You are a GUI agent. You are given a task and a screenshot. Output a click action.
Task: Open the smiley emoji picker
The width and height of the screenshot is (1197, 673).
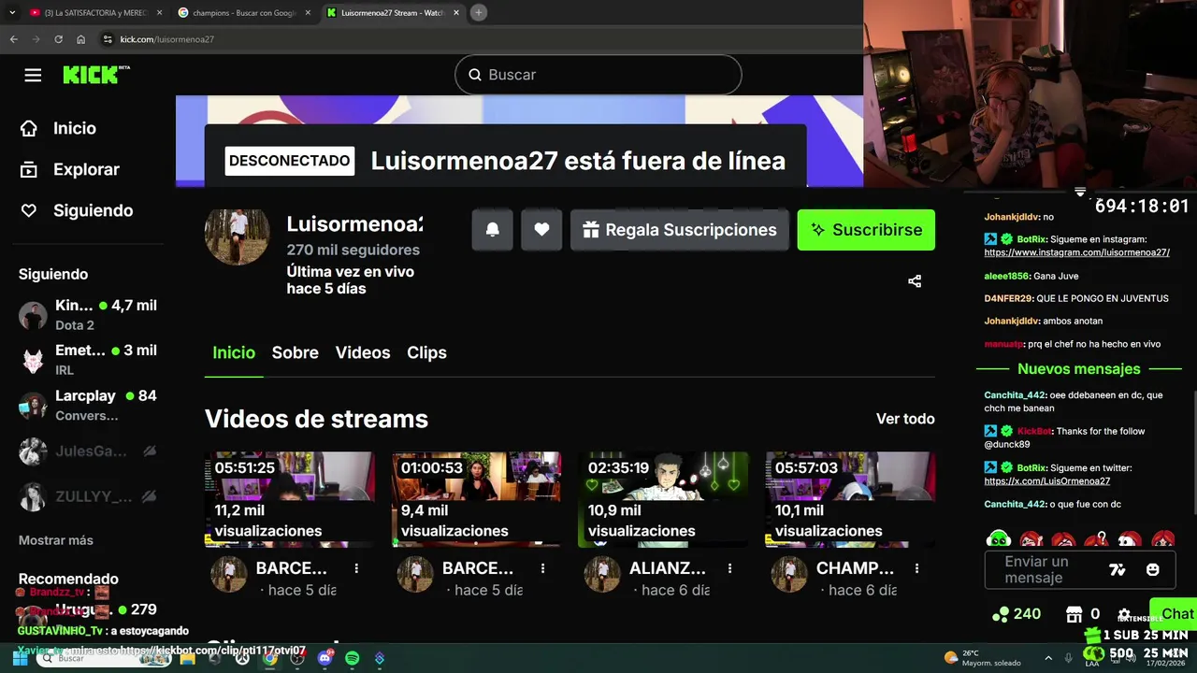coord(1152,569)
